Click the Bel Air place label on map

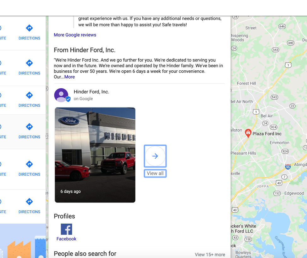tap(267, 116)
